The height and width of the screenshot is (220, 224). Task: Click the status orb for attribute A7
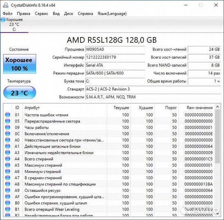pos(8,178)
